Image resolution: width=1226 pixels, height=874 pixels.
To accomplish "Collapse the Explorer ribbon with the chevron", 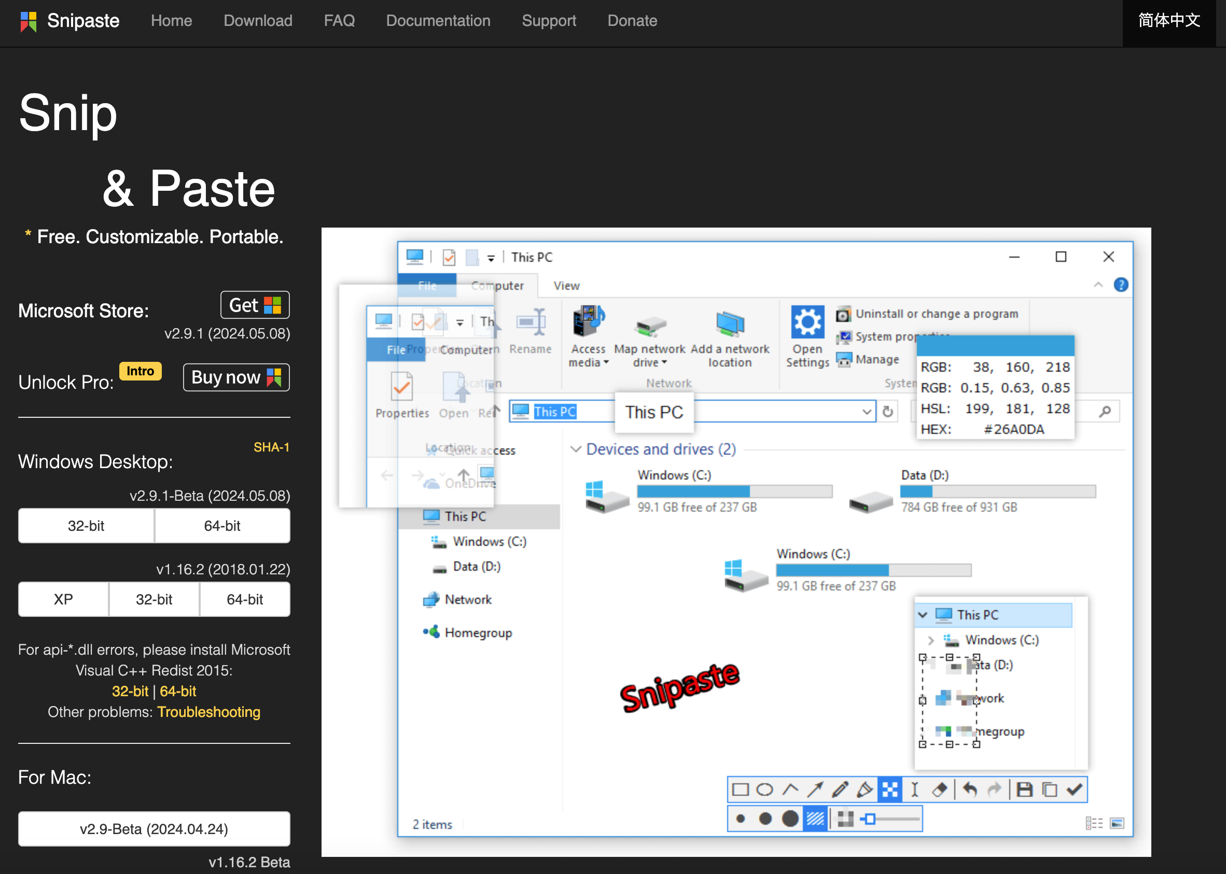I will 1098,285.
